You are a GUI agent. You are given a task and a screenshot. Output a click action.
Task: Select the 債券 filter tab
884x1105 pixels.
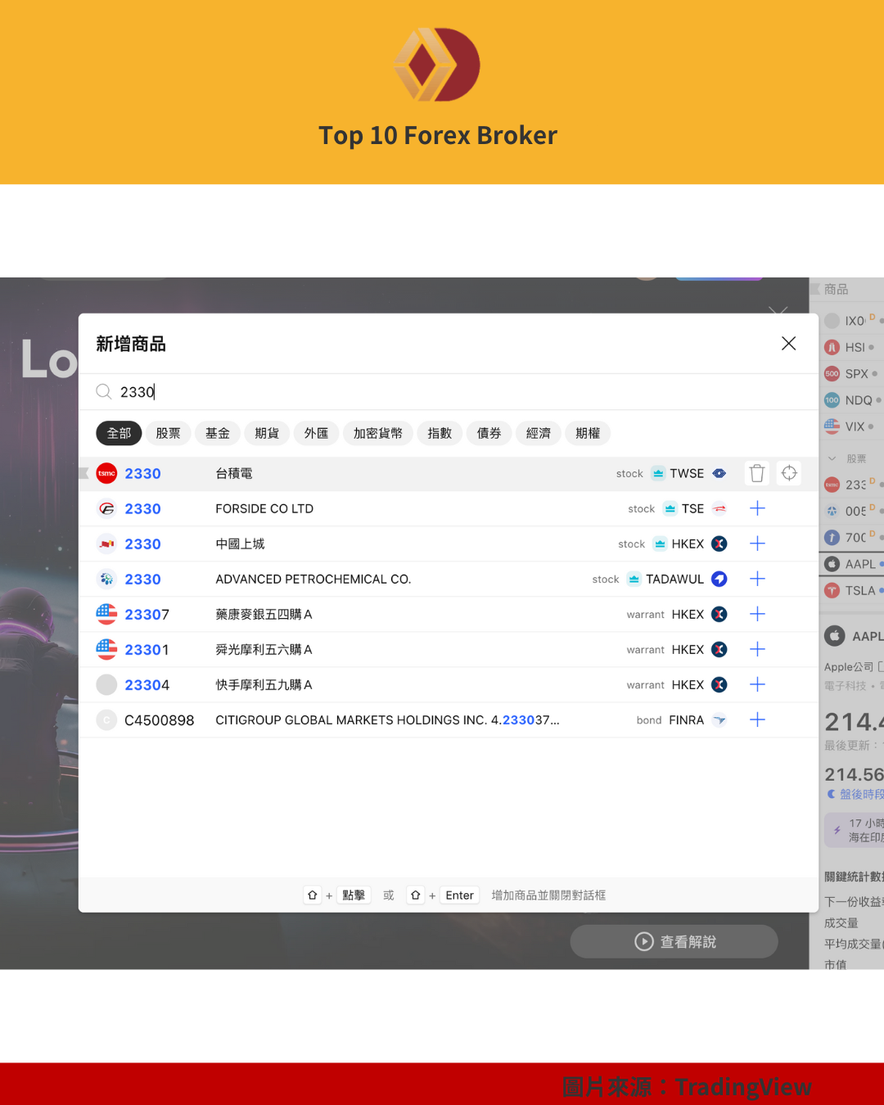point(489,433)
